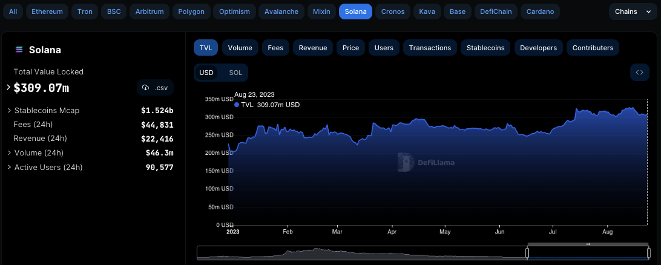The image size is (661, 265).
Task: Toggle the TVL chart metric
Action: (206, 48)
